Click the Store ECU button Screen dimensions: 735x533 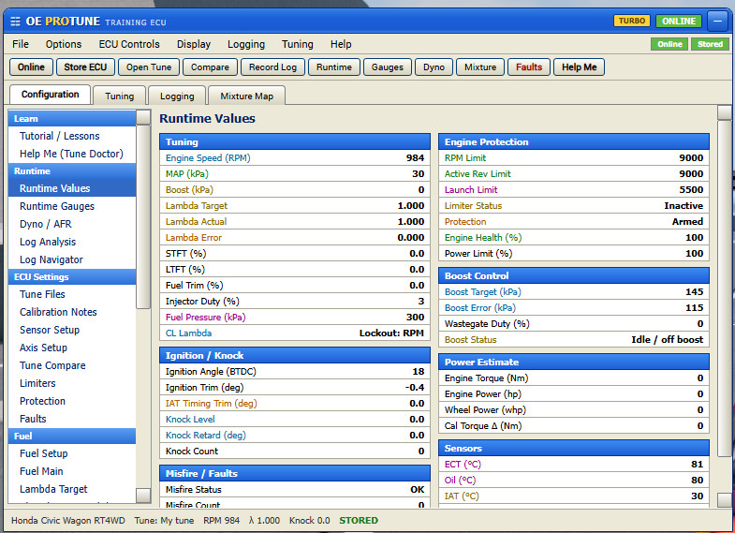coord(85,67)
